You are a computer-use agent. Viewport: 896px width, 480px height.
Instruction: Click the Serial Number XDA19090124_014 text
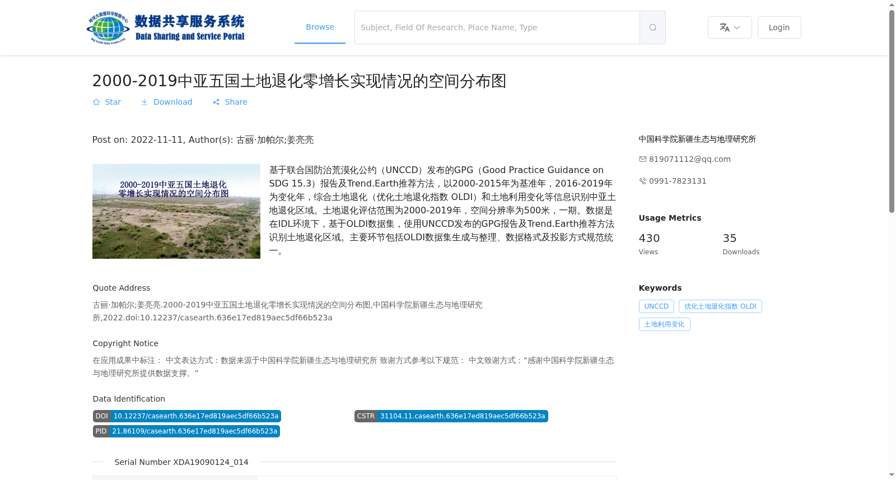181,462
